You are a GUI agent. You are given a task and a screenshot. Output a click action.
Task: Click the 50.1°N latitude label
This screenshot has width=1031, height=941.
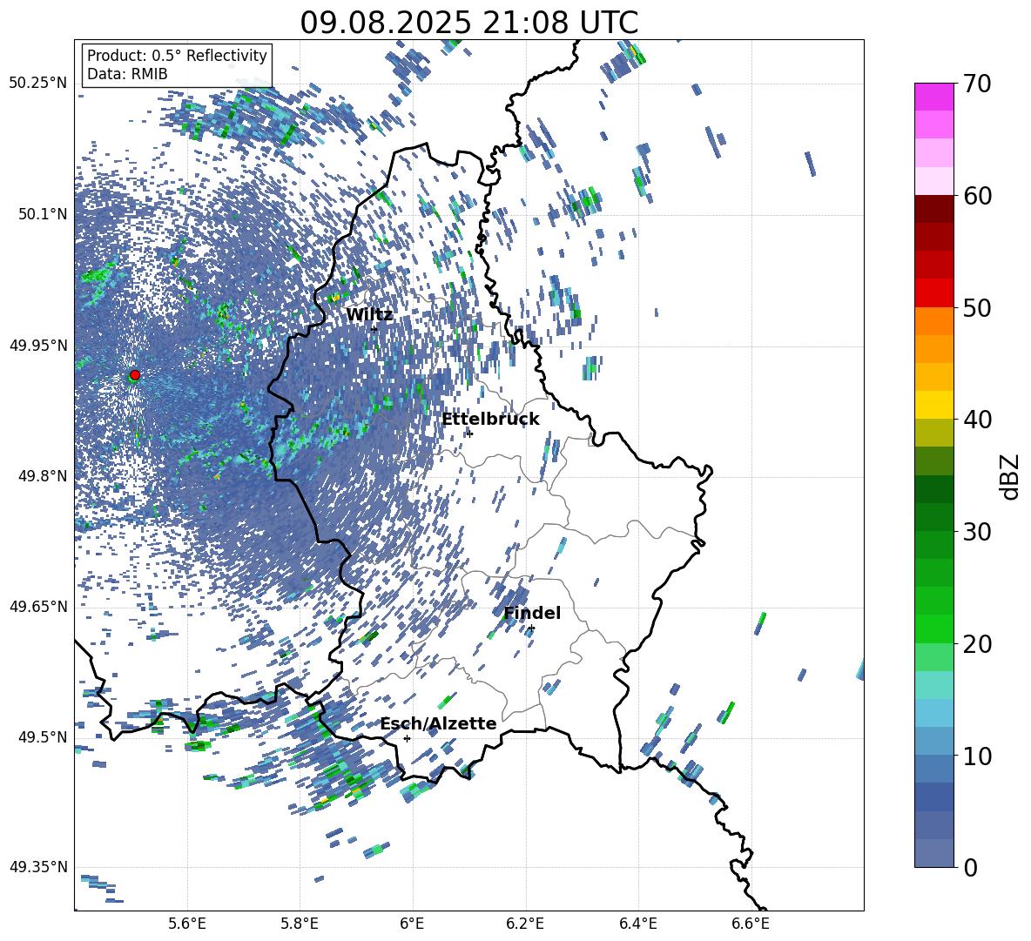43,214
